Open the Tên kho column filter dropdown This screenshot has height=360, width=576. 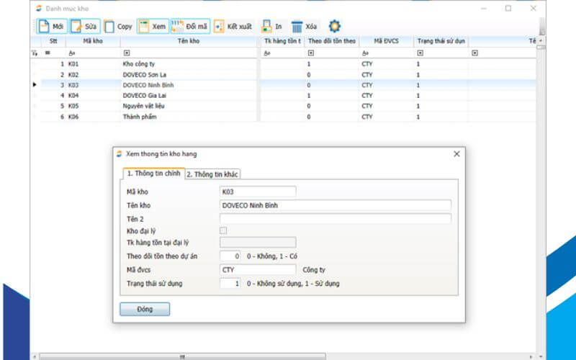[127, 53]
